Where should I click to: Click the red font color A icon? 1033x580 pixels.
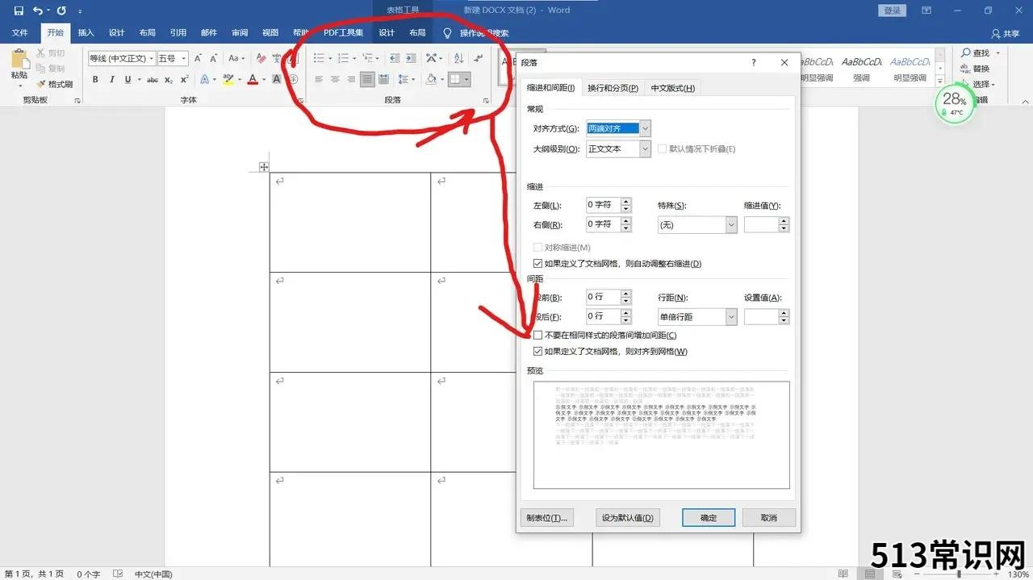click(253, 80)
